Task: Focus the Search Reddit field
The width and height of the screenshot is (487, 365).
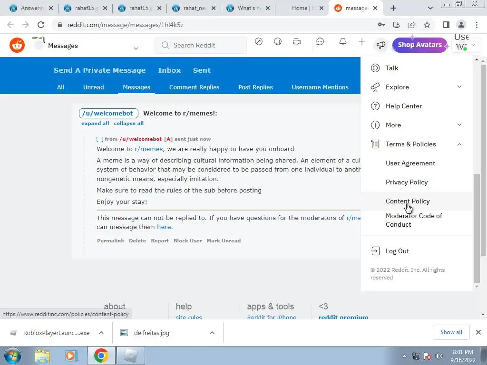Action: click(x=201, y=45)
